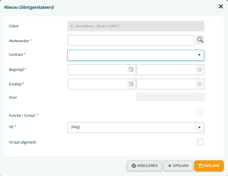Click the Functie / Compl. search magnifier icon
228x176 pixels.
pyautogui.click(x=200, y=112)
